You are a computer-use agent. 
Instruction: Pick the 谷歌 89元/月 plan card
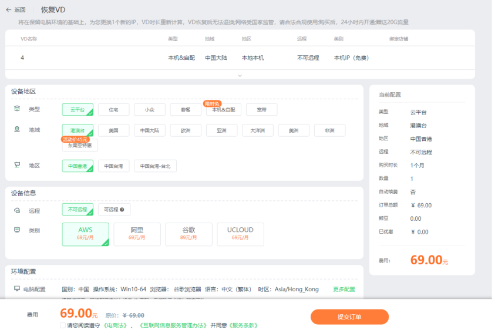(189, 234)
